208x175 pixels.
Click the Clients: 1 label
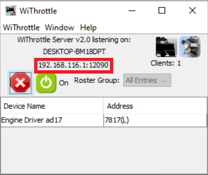[166, 63]
